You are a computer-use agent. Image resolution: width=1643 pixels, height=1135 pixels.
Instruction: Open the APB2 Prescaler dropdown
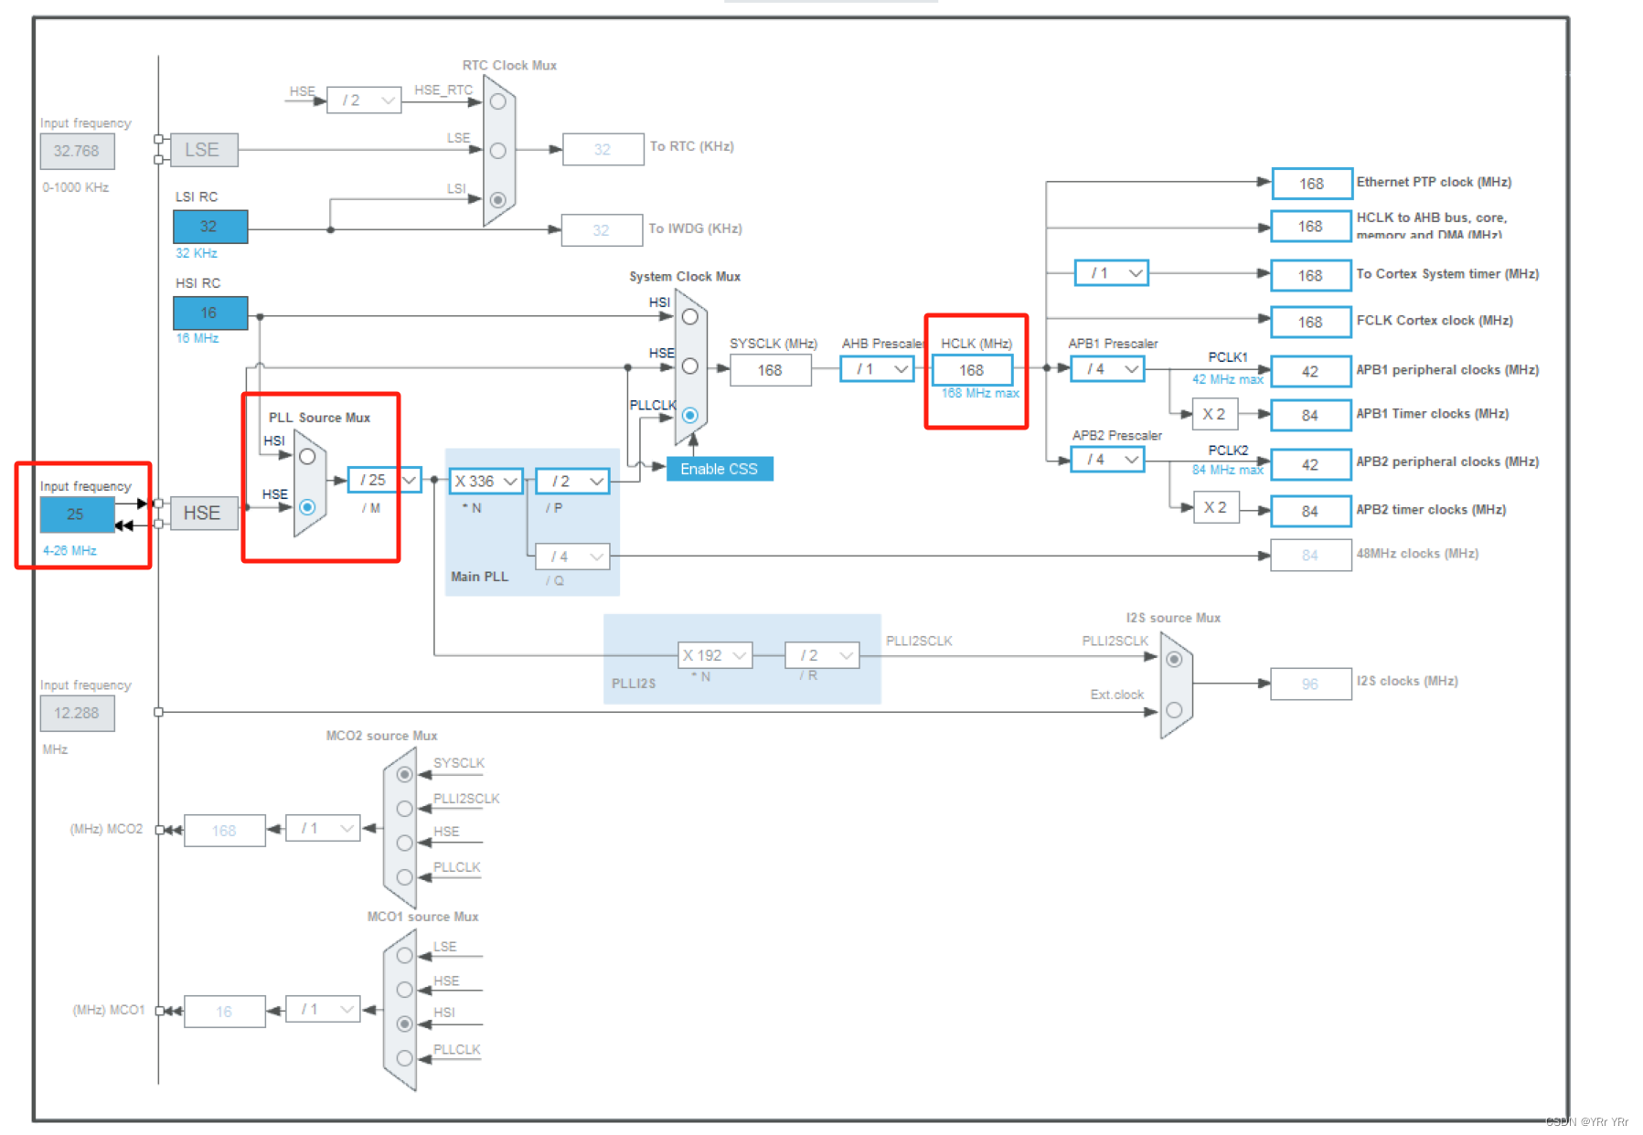point(1108,460)
